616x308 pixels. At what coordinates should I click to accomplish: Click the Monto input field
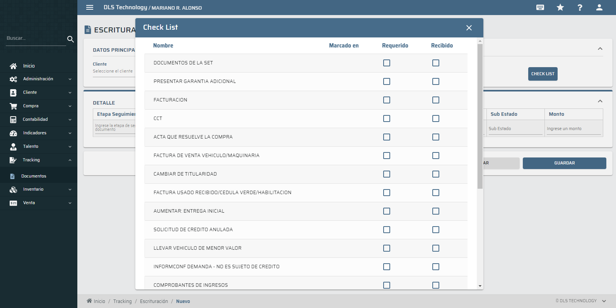[x=574, y=129]
